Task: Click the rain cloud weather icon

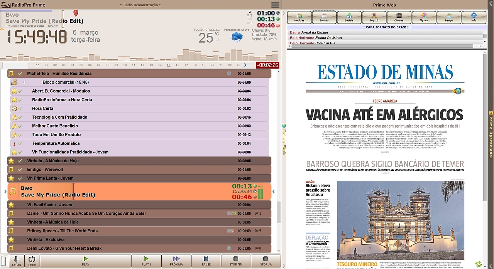Action: point(237,37)
